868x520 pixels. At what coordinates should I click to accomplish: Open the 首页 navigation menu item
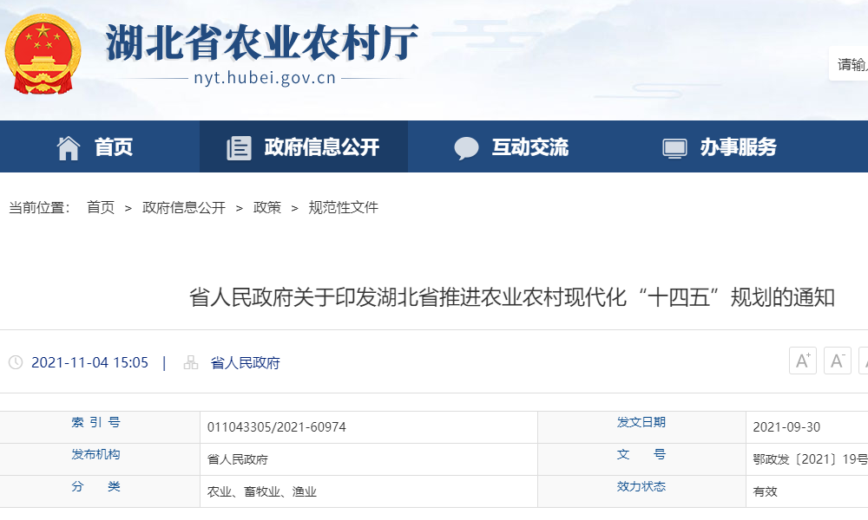[x=114, y=146]
